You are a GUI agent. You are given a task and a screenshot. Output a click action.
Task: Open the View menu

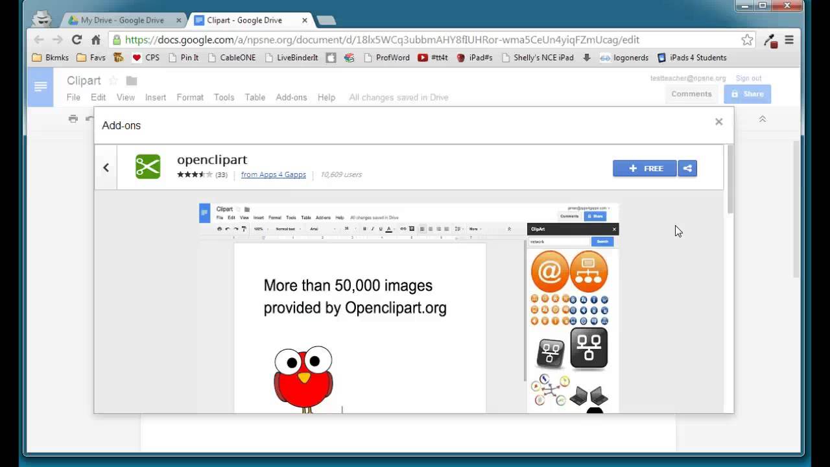coord(126,97)
